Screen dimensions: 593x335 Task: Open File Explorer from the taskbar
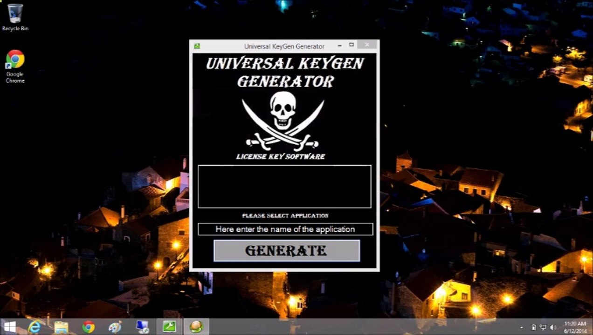click(x=61, y=327)
